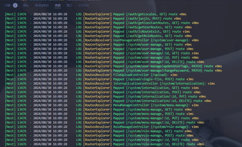Click the /system/role-manage POST route line
This screenshot has height=147, width=242.
[x=99, y=136]
